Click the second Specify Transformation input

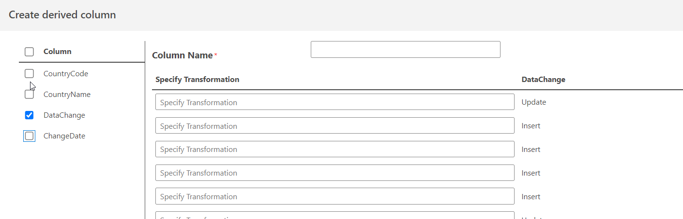tap(334, 126)
